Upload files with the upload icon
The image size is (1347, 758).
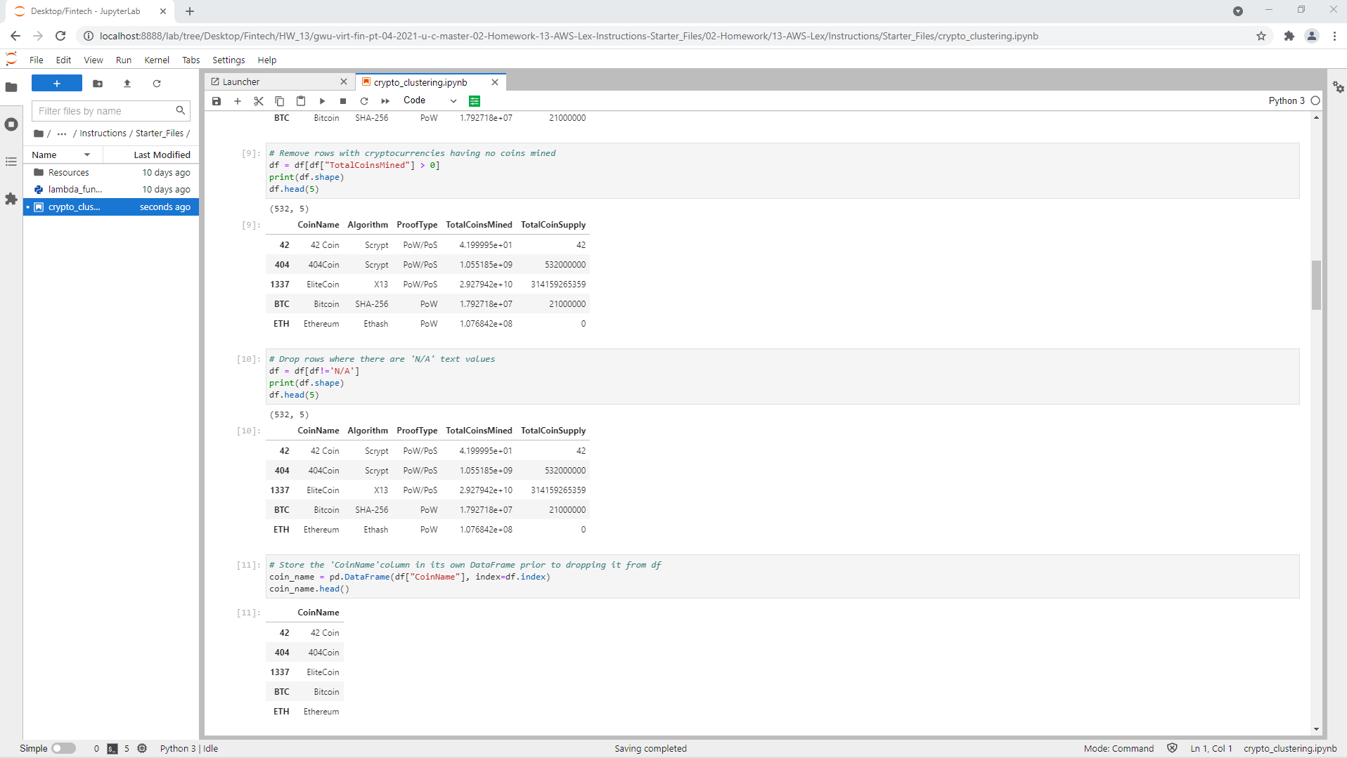(127, 84)
